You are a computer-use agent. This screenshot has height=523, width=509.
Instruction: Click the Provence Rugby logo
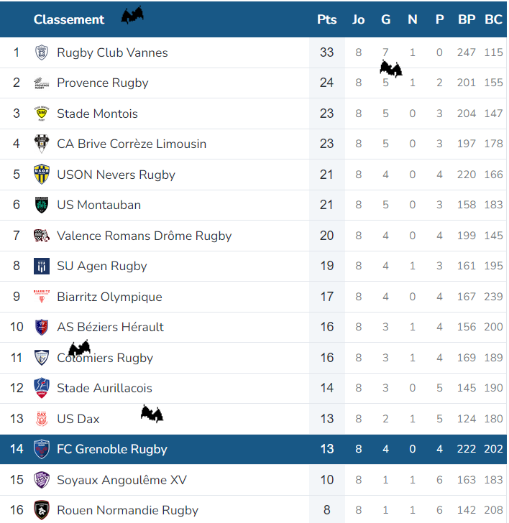click(x=42, y=83)
